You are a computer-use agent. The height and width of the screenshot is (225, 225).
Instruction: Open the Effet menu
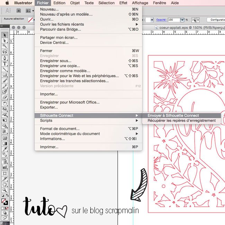tap(123, 3)
